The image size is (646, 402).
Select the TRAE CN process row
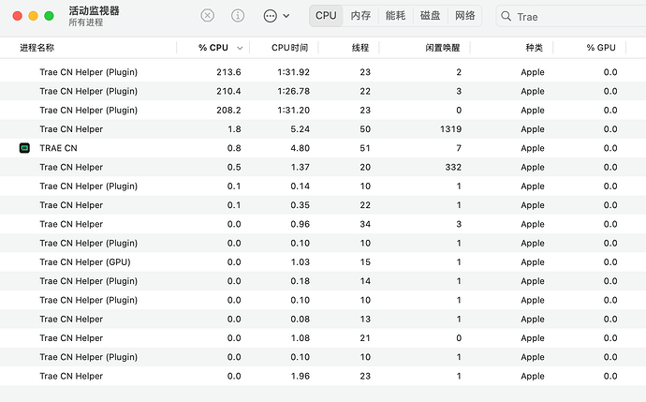pos(323,148)
